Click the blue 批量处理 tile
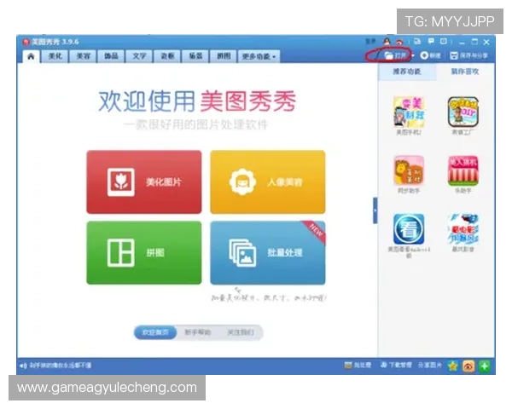Screen dimensions: 512x409 268,253
